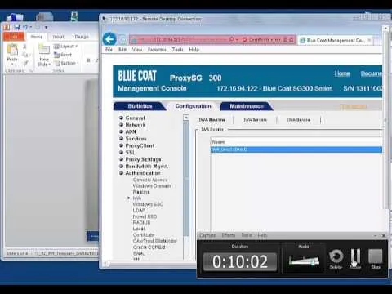
Task: Open the browser View menu
Action: tap(137, 50)
